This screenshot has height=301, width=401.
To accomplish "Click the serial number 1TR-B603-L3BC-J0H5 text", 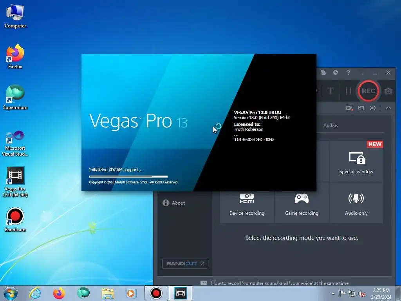I will 254,140.
